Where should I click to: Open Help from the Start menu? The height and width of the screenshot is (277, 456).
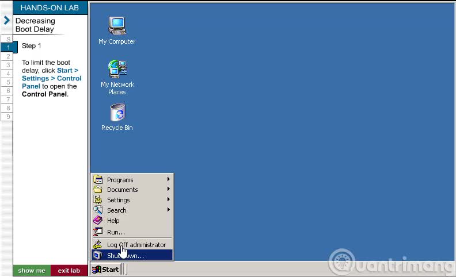(x=132, y=220)
